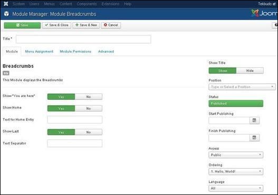Focus the Text Separator field
Screen dimensions: 278x195
click(74, 143)
